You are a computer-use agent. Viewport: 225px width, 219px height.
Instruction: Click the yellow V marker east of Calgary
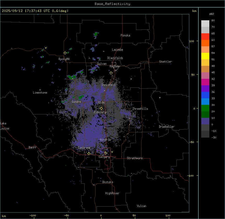112,152
